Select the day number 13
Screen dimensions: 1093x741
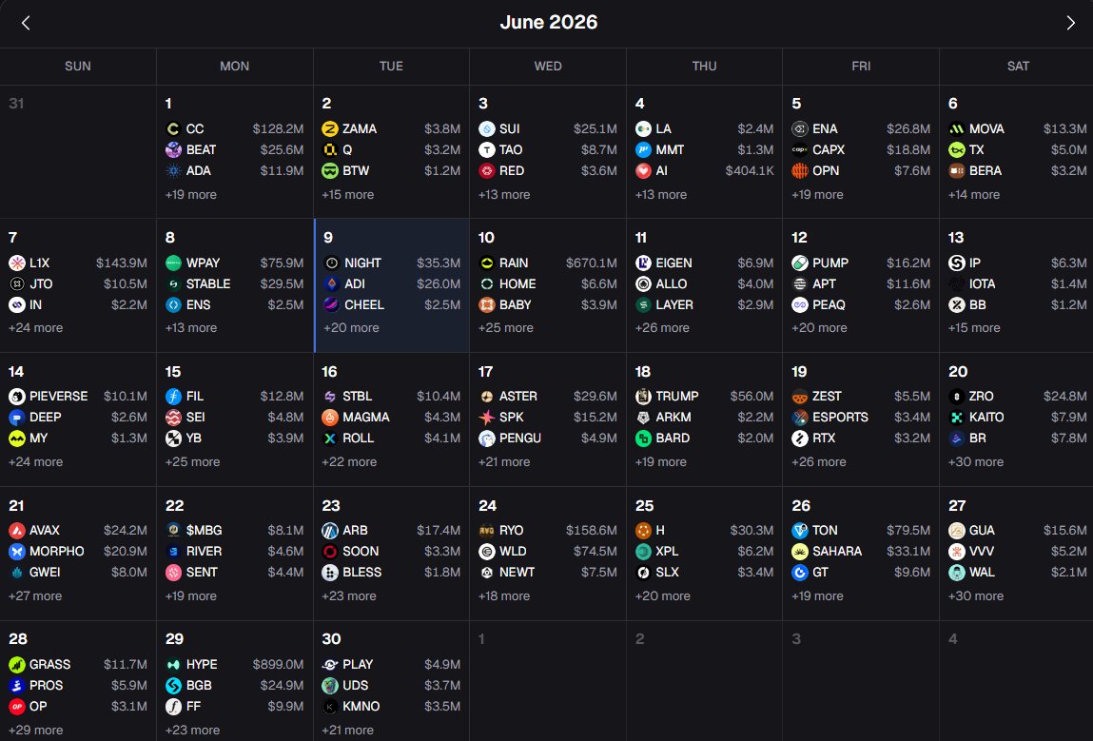click(956, 237)
